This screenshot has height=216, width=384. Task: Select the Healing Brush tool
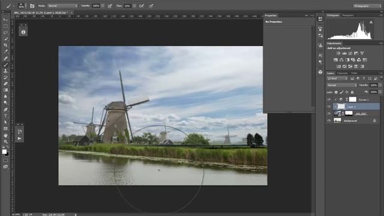tap(5, 58)
